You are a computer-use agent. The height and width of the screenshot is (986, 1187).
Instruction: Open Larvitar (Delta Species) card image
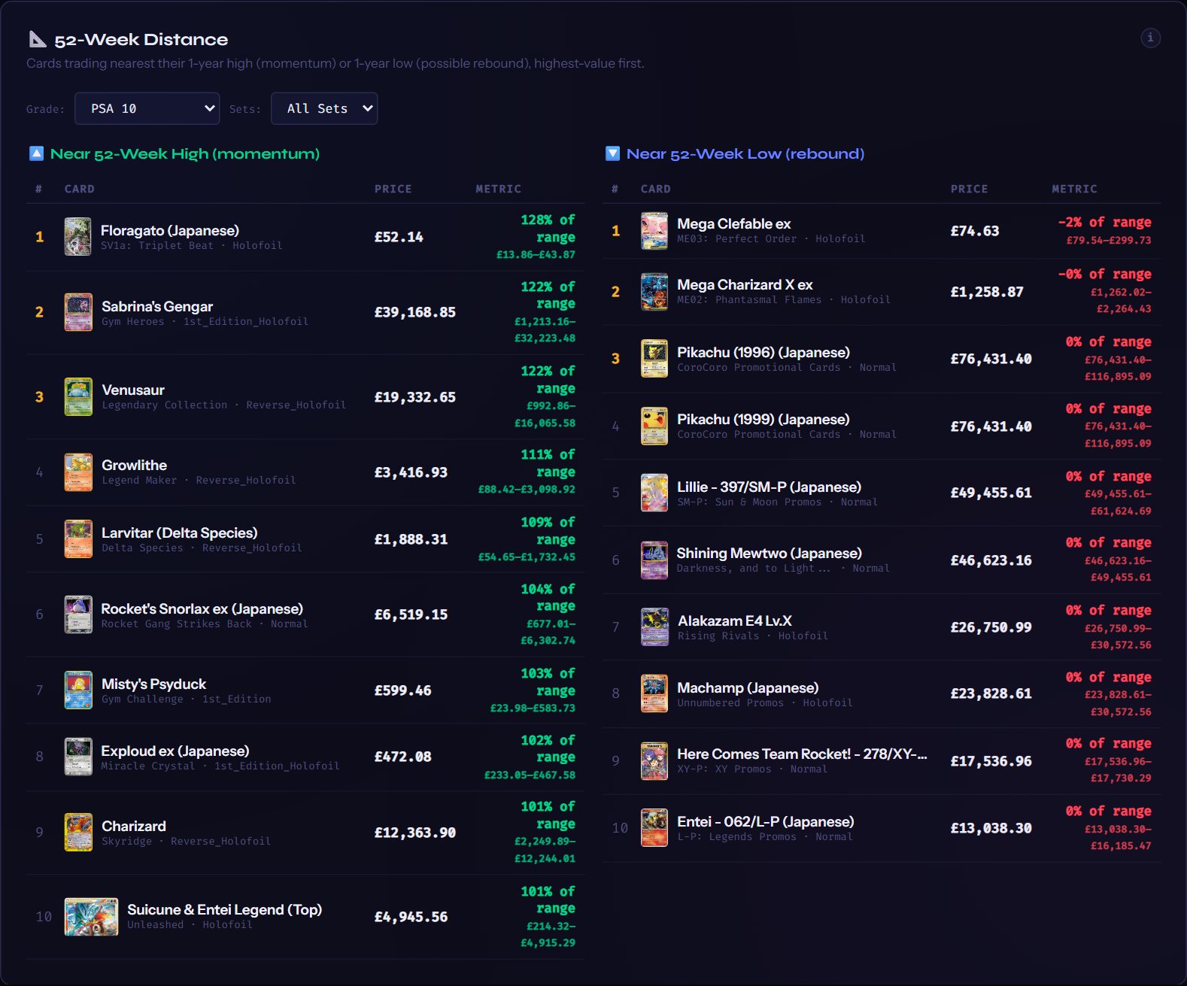tap(78, 539)
